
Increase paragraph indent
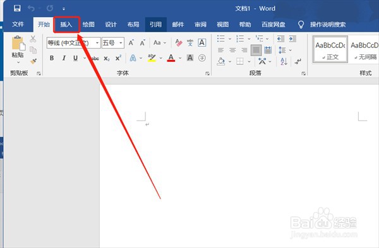pos(292,38)
